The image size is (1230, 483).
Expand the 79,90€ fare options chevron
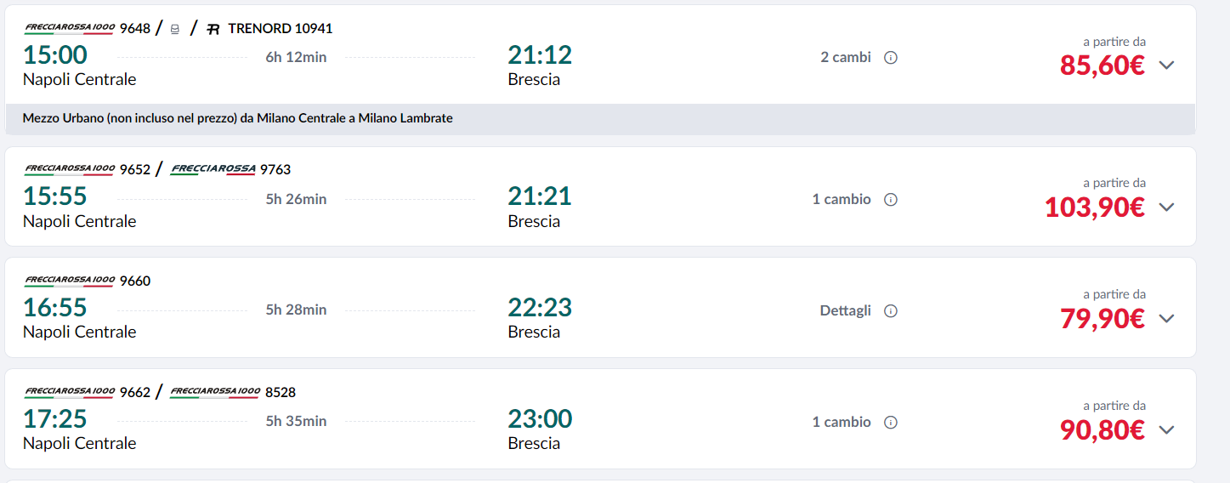click(x=1166, y=318)
